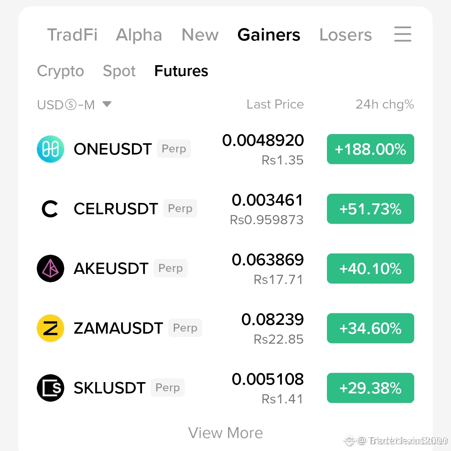Tap the ONE coin logo icon
The height and width of the screenshot is (451, 451).
(51, 149)
